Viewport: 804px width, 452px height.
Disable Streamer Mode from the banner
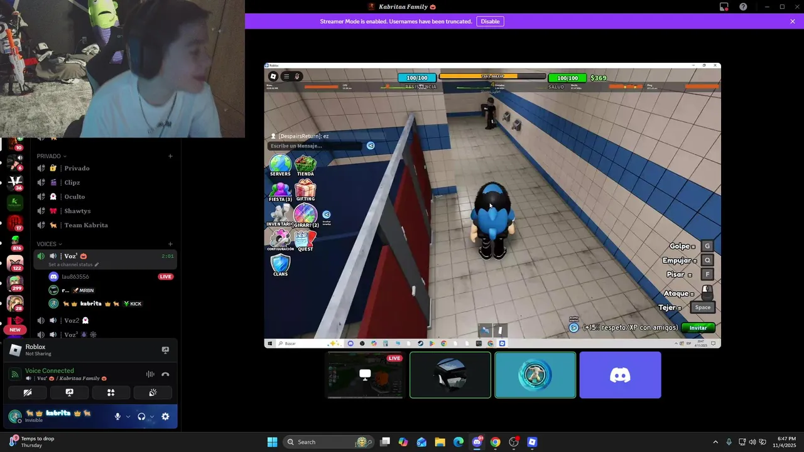coord(490,21)
